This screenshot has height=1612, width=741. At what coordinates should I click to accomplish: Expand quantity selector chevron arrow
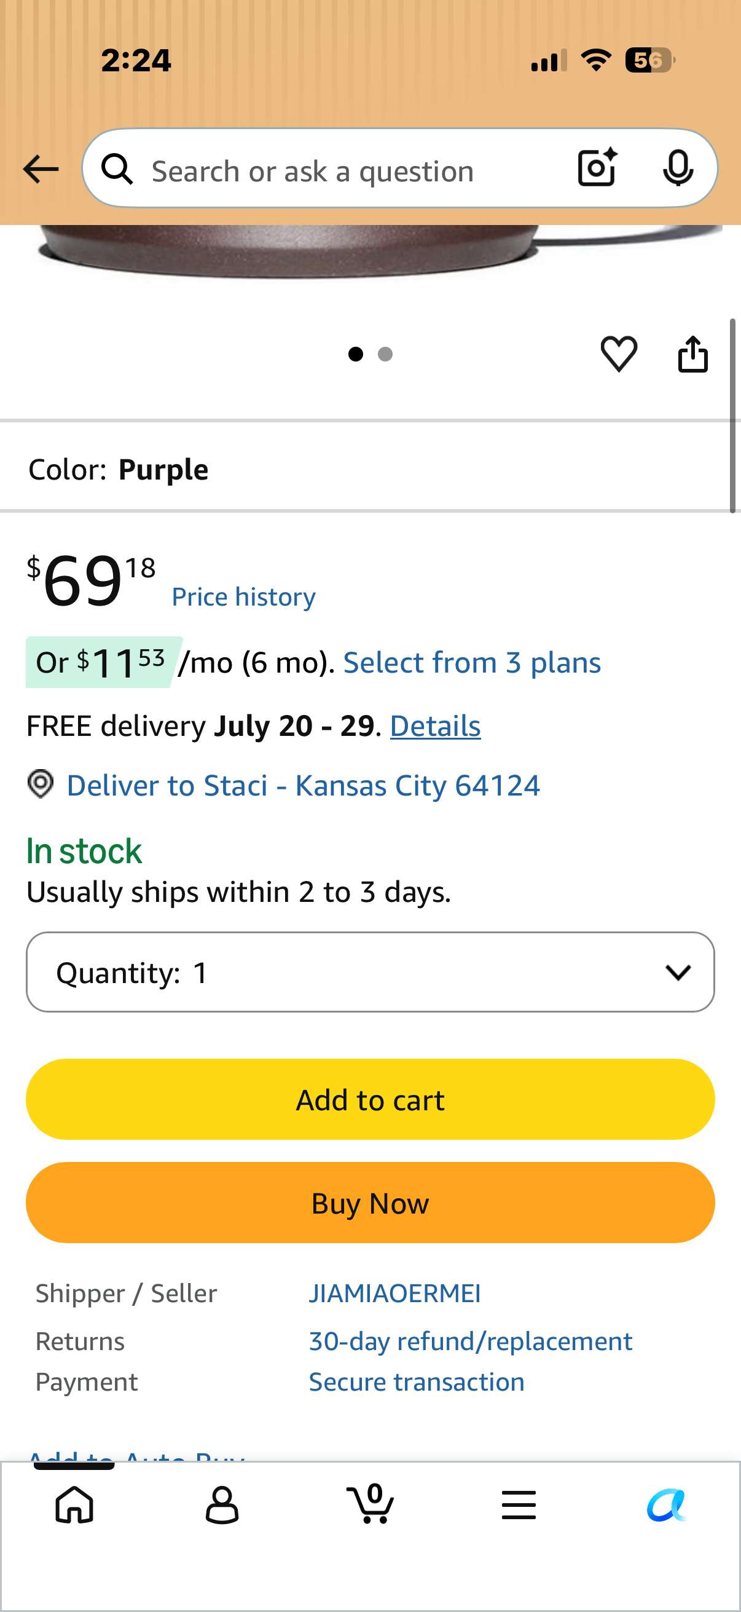tap(678, 973)
